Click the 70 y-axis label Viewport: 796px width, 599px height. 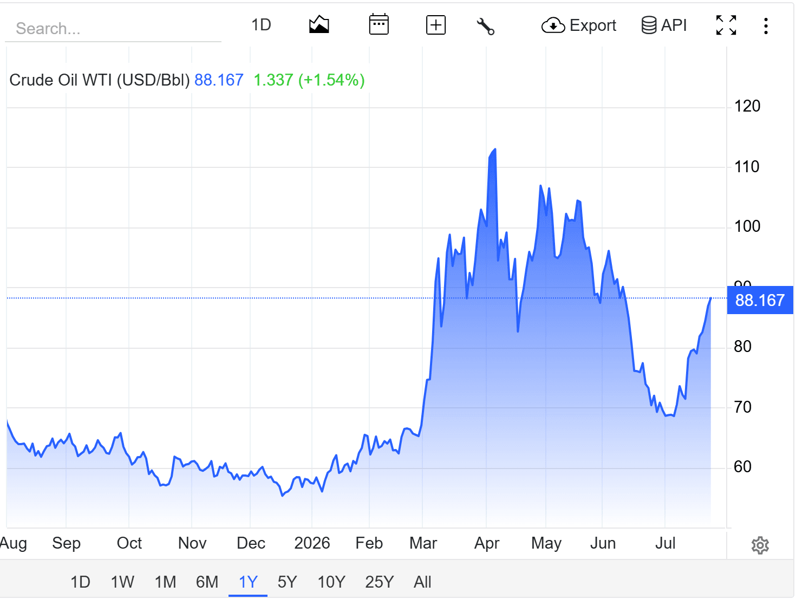coord(742,407)
